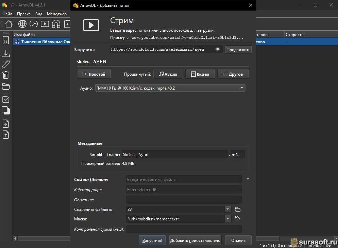Click the globe icon in the toolbar
Viewport: 338px width, 248px height.
point(22,24)
